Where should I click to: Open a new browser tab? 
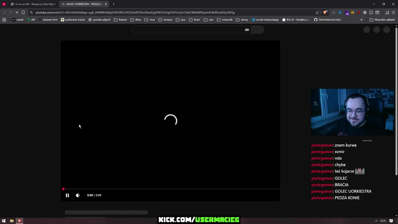coord(113,4)
